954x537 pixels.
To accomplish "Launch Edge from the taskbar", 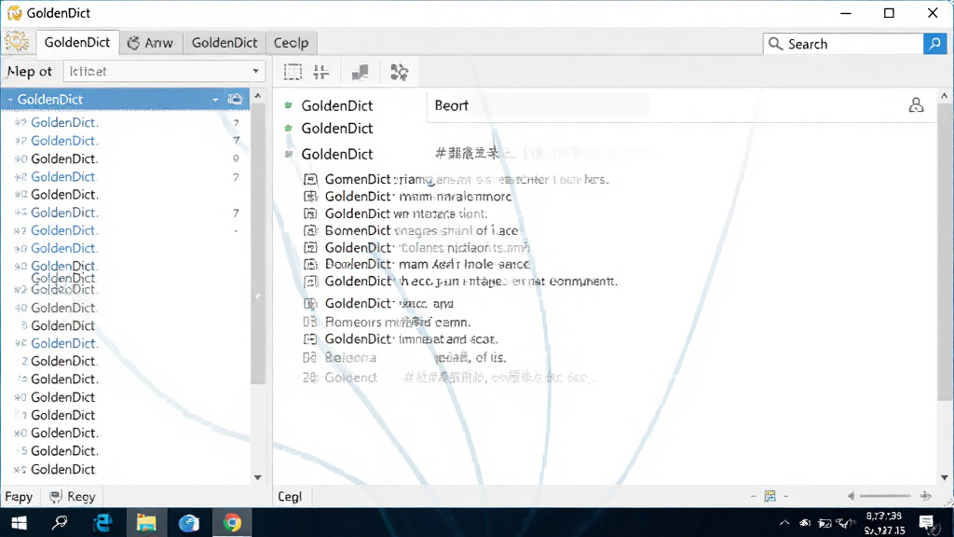I will tap(102, 522).
